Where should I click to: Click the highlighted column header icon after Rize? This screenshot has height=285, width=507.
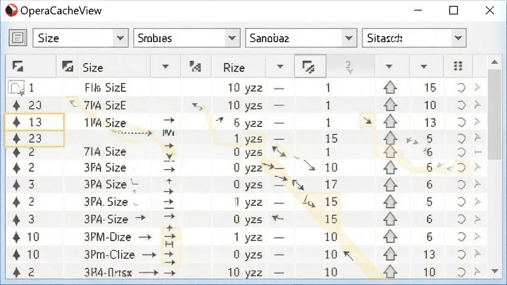click(x=310, y=67)
